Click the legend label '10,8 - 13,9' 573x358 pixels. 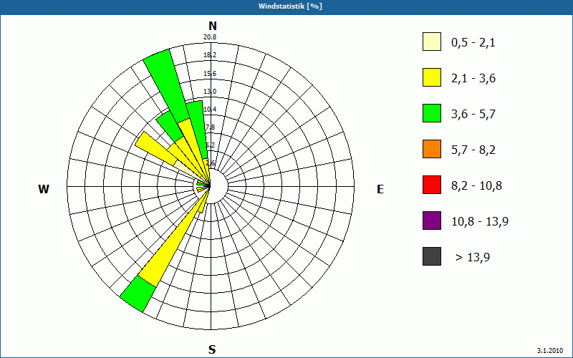480,222
